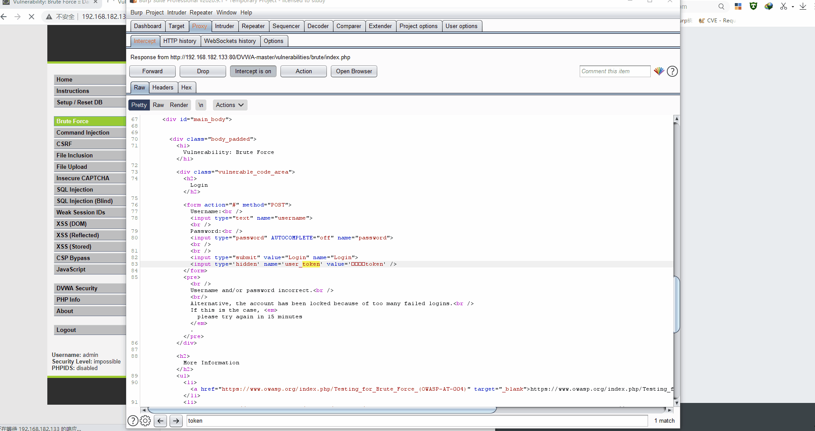Viewport: 815px width, 431px height.
Task: Open DVWA Security settings link
Action: click(90, 289)
